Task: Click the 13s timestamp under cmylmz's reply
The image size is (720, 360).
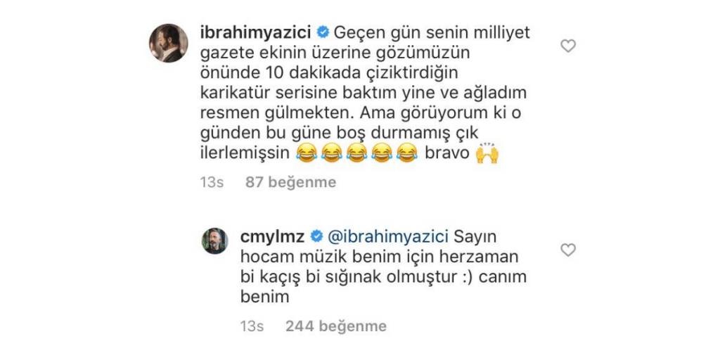Action: 252,326
